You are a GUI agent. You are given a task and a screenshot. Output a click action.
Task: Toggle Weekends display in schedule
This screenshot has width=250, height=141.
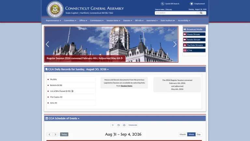coord(133,125)
